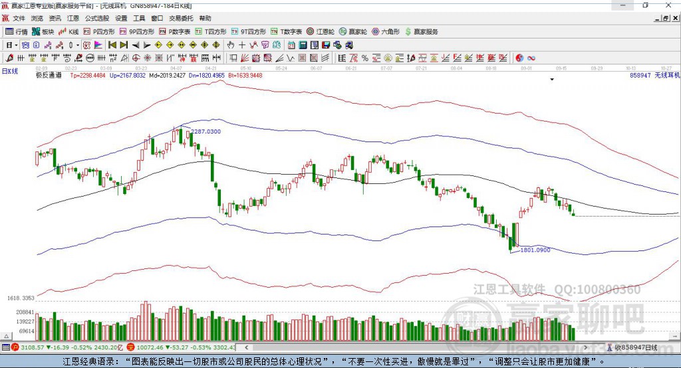This screenshot has height=368, width=681.
Task: Open the P数字表 tool
Action: (x=175, y=32)
